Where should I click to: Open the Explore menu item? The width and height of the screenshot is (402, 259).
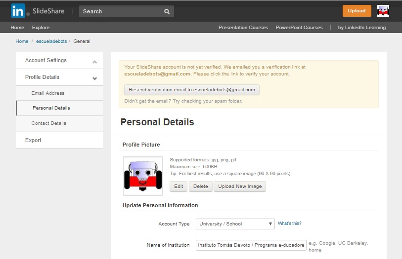(41, 28)
